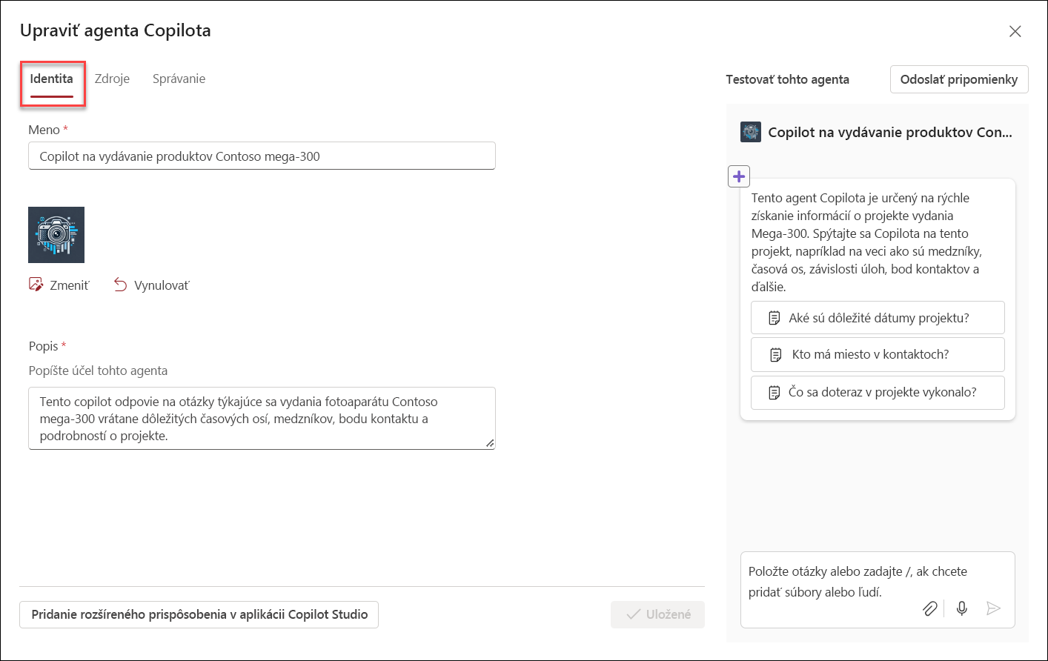Select prompt Aké sú dôležité dátumy projektu?

tap(878, 318)
